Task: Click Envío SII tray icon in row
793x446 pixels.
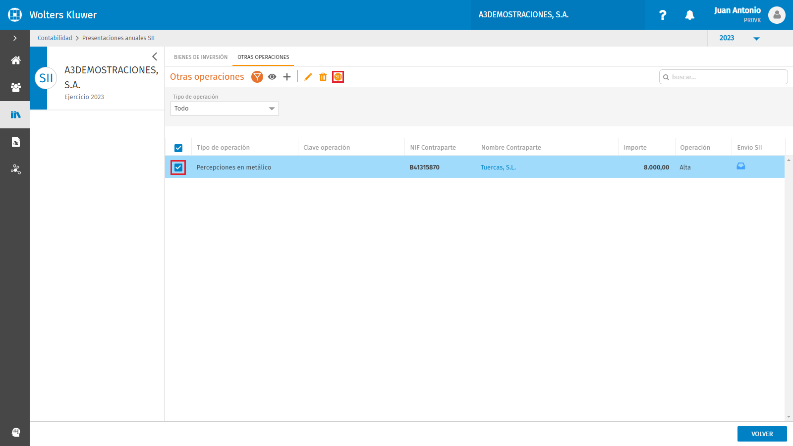Action: tap(741, 167)
